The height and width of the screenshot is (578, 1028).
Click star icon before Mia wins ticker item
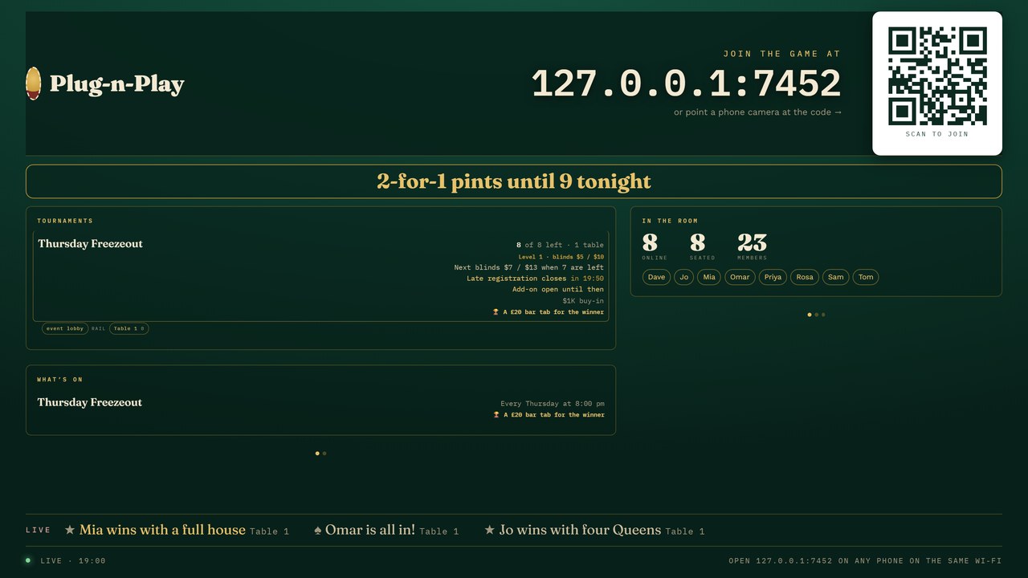pyautogui.click(x=70, y=530)
